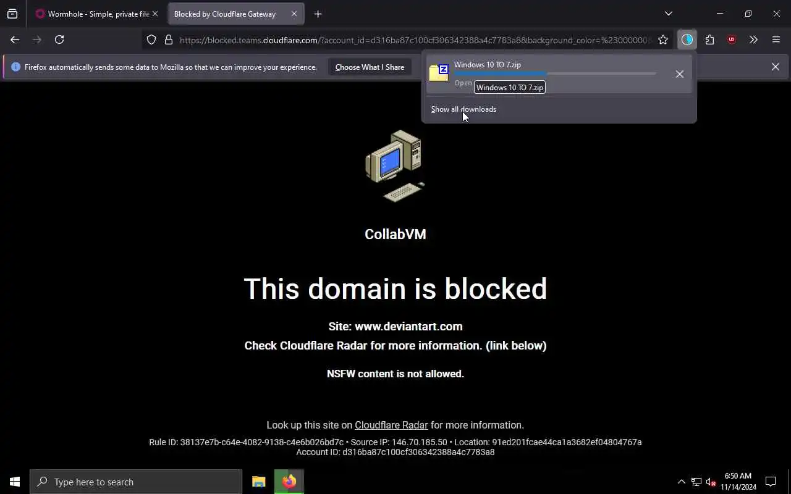The image size is (791, 494).
Task: Click Choose What I Share button
Action: (x=370, y=67)
